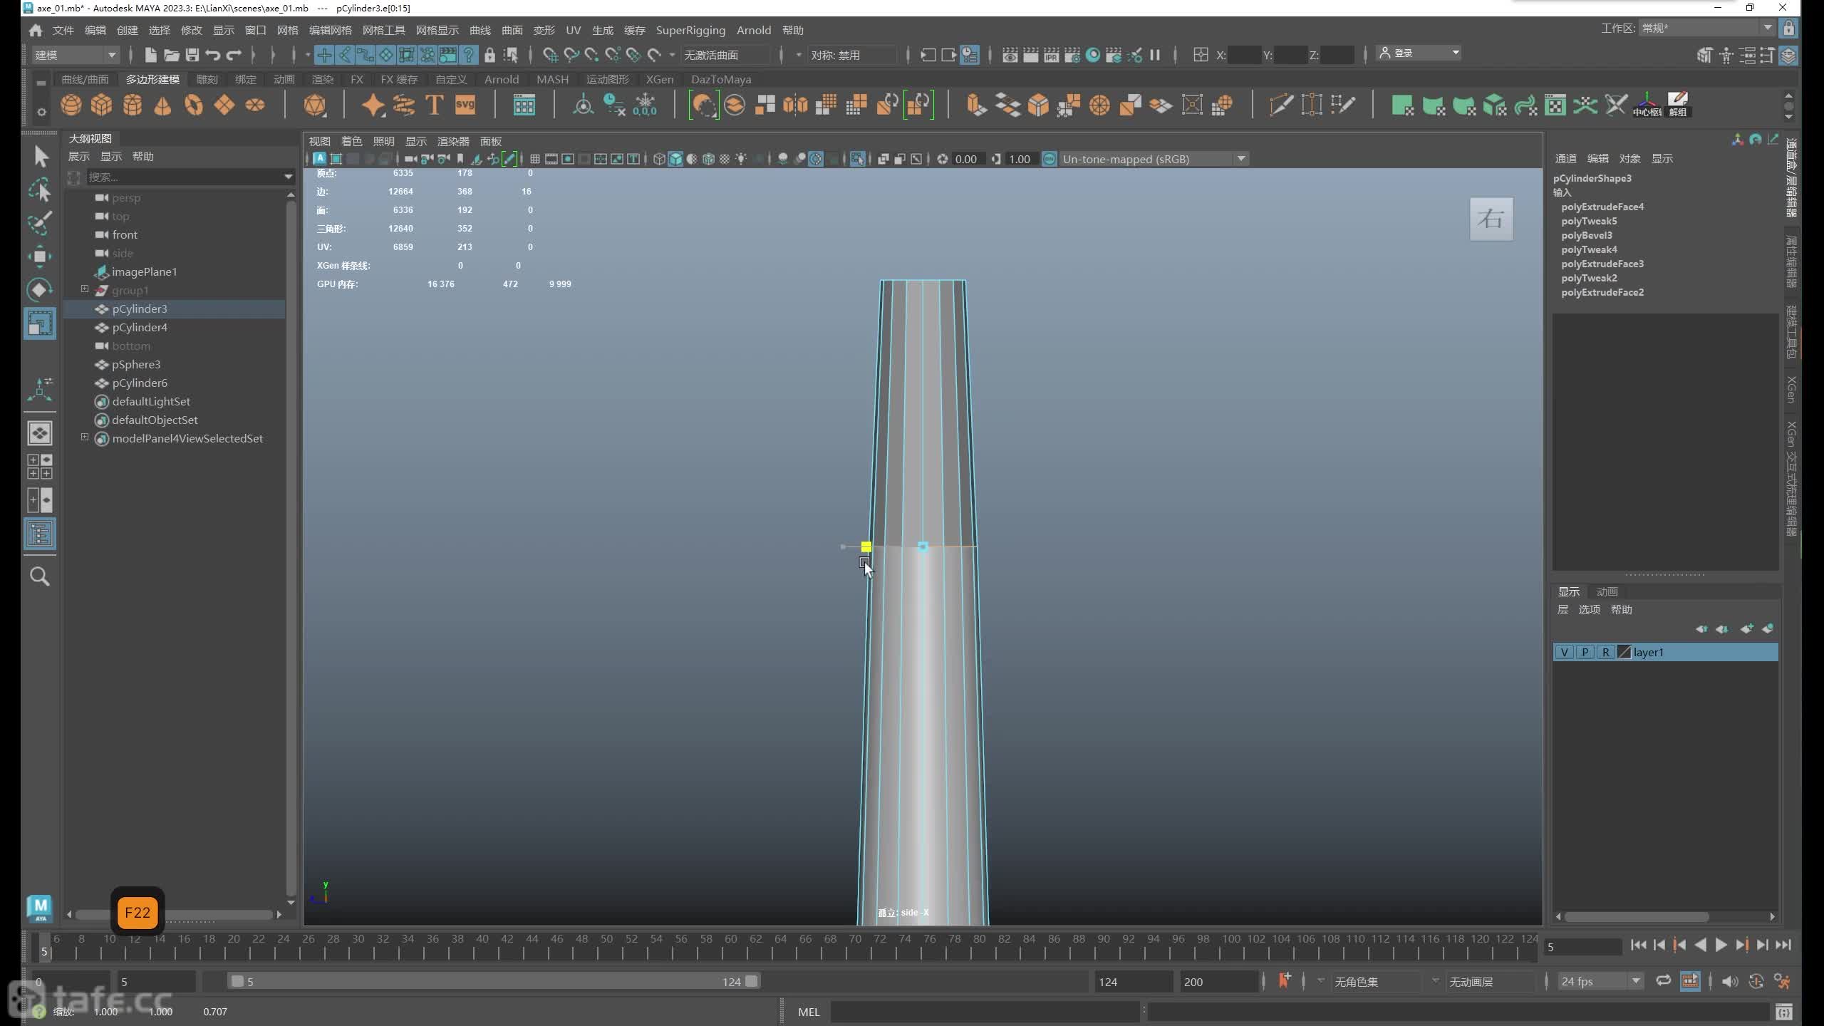Click the Home icon in the menu bar

36,30
